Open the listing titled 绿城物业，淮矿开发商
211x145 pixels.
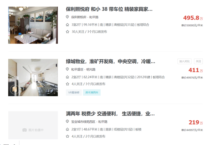[110, 61]
